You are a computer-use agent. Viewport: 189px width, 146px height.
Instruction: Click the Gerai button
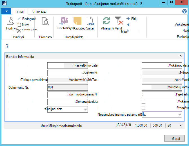coord(174,138)
